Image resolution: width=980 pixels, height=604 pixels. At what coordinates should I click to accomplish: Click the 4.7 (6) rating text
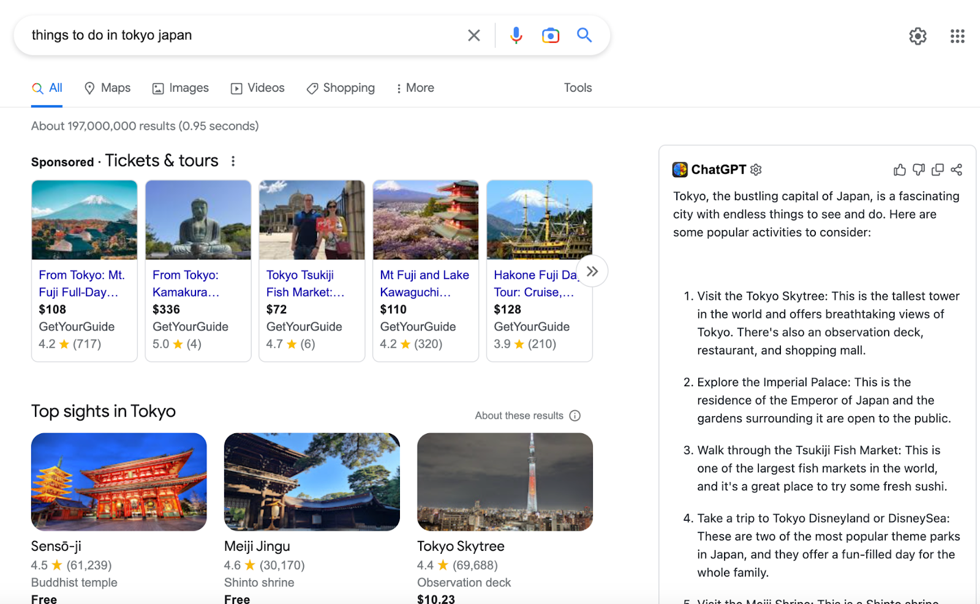291,344
